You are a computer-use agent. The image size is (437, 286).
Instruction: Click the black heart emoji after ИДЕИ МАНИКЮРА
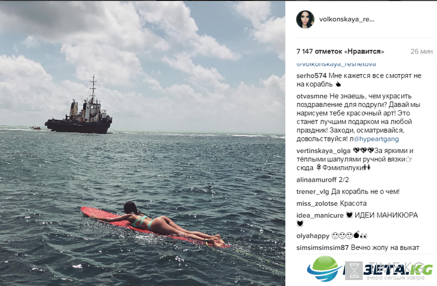click(x=300, y=223)
